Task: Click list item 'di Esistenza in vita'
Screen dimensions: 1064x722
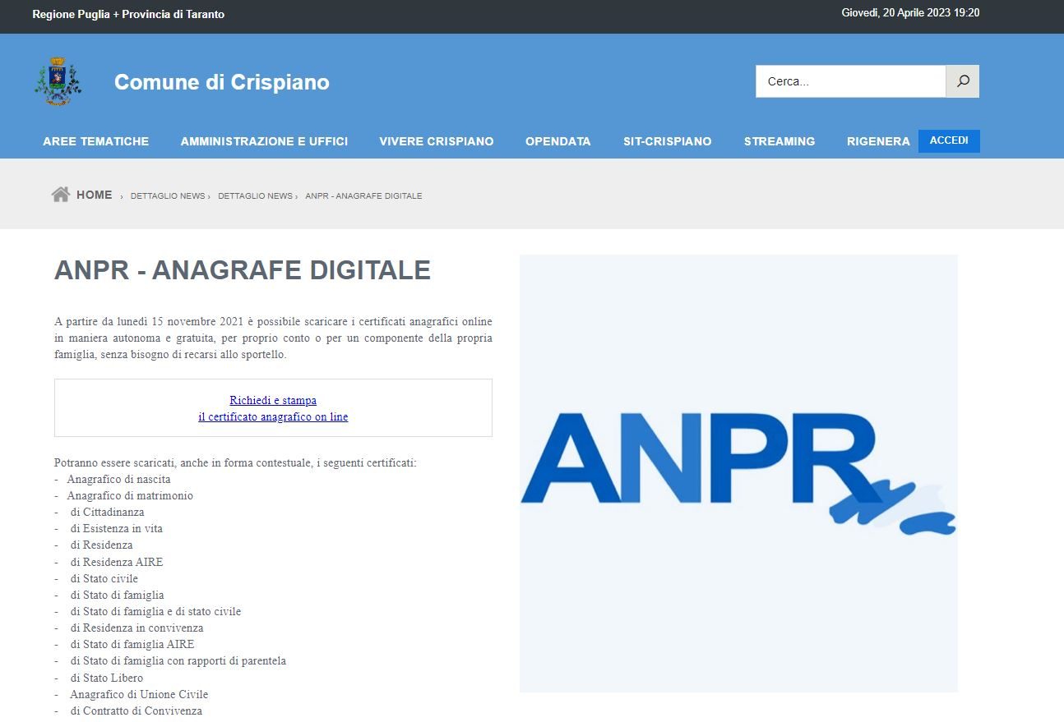Action: 117,528
